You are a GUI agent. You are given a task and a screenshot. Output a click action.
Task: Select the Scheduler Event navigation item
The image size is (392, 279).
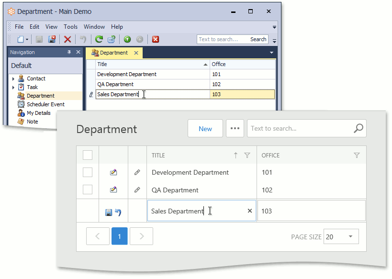click(x=45, y=104)
